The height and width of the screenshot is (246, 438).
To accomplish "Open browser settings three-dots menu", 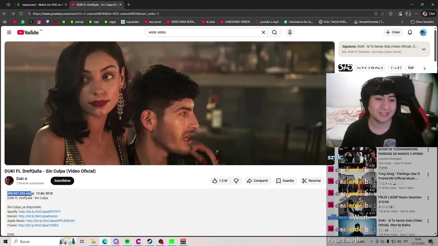I will tap(416, 14).
